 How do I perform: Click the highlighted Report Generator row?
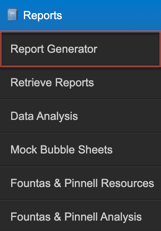80,49
